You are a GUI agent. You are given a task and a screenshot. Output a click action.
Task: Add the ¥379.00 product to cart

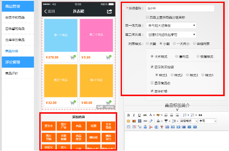tap(73, 57)
